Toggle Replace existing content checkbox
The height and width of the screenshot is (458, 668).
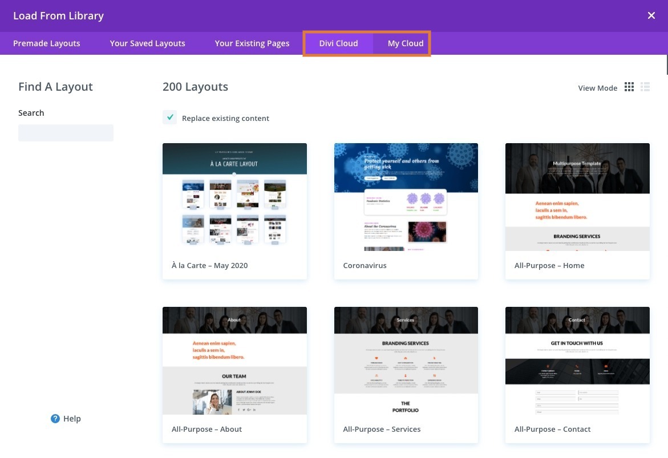coord(169,117)
